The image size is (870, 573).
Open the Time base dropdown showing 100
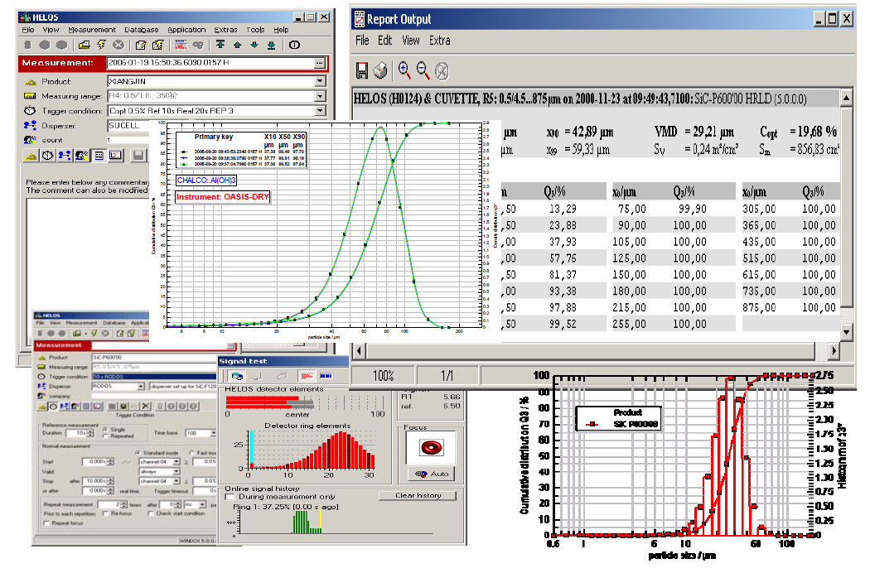tap(213, 433)
